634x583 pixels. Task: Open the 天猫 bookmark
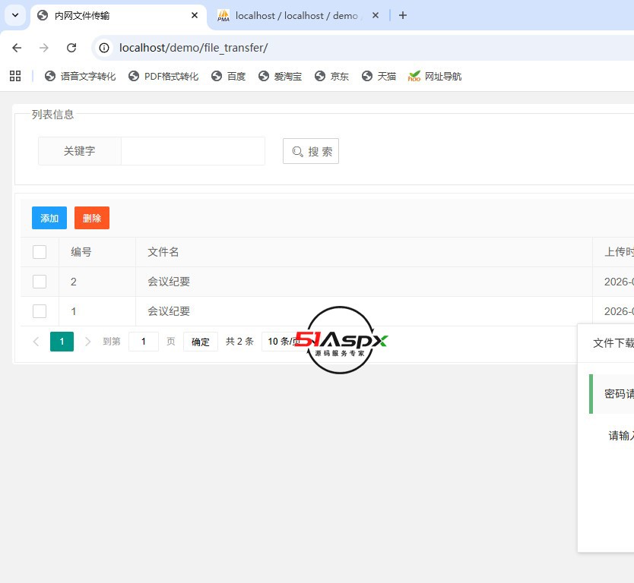coord(379,76)
